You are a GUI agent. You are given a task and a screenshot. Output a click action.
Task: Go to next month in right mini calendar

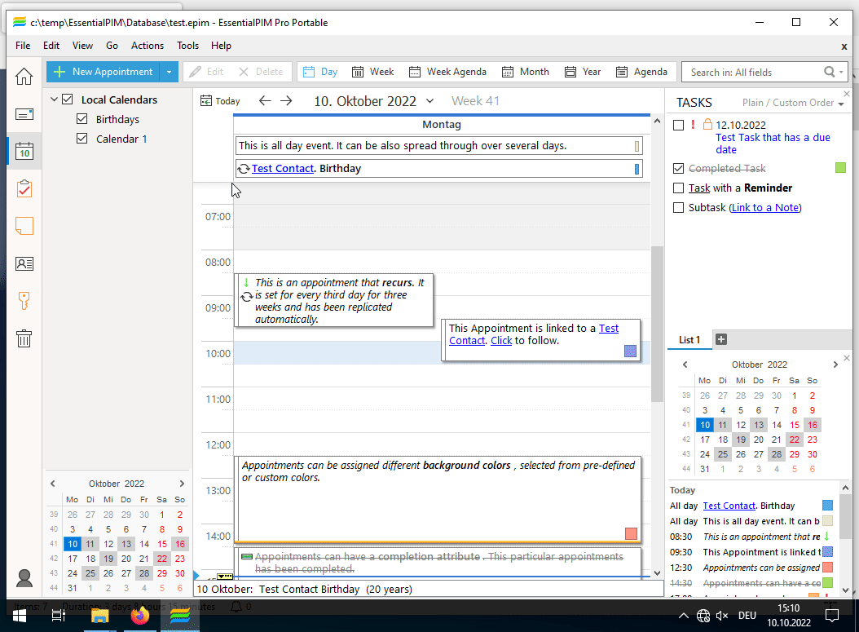835,365
